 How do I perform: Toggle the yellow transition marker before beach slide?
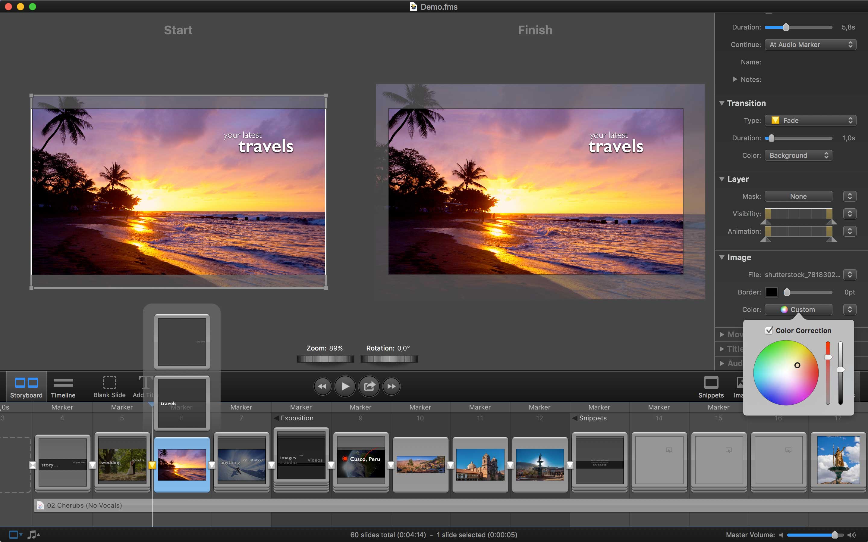[x=152, y=465]
